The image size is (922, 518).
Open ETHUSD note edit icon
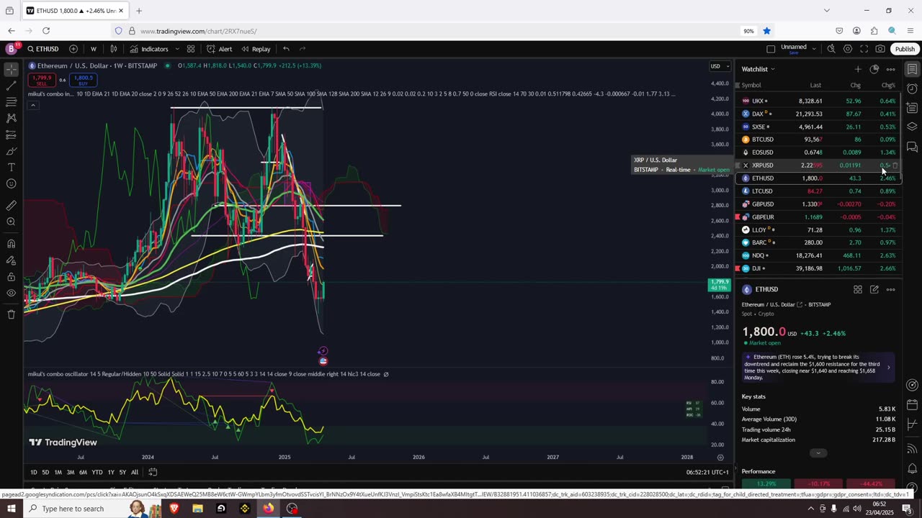coord(874,289)
